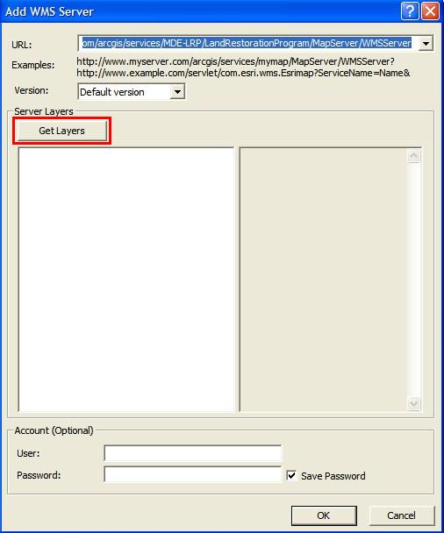Viewport: 444px width, 533px height.
Task: Open the Version dropdown arrow
Action: [177, 92]
